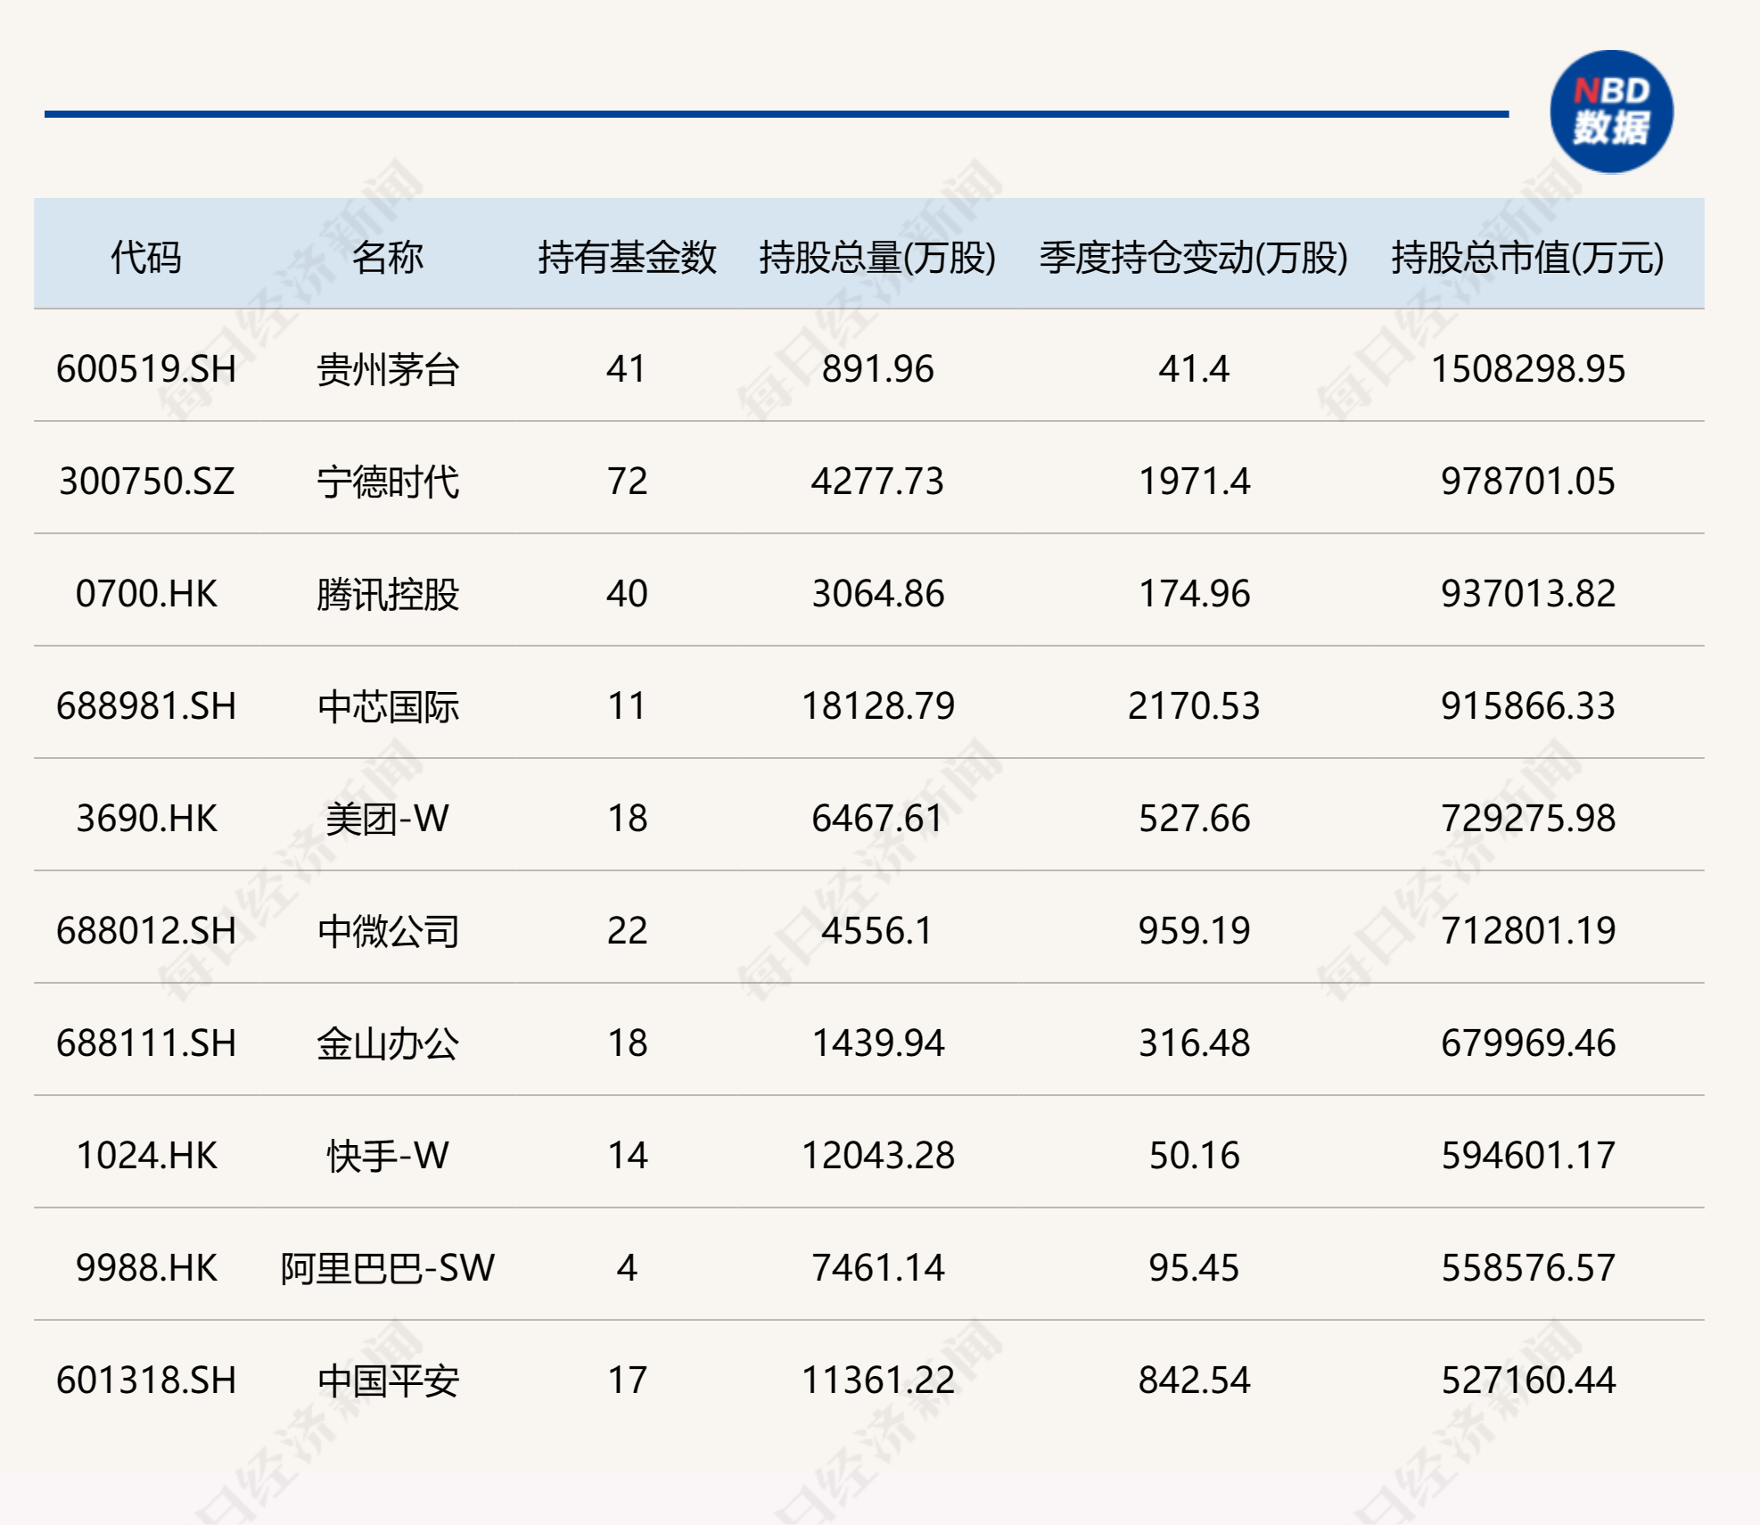Click market value 558576.57
The height and width of the screenshot is (1525, 1760).
tap(1528, 1268)
